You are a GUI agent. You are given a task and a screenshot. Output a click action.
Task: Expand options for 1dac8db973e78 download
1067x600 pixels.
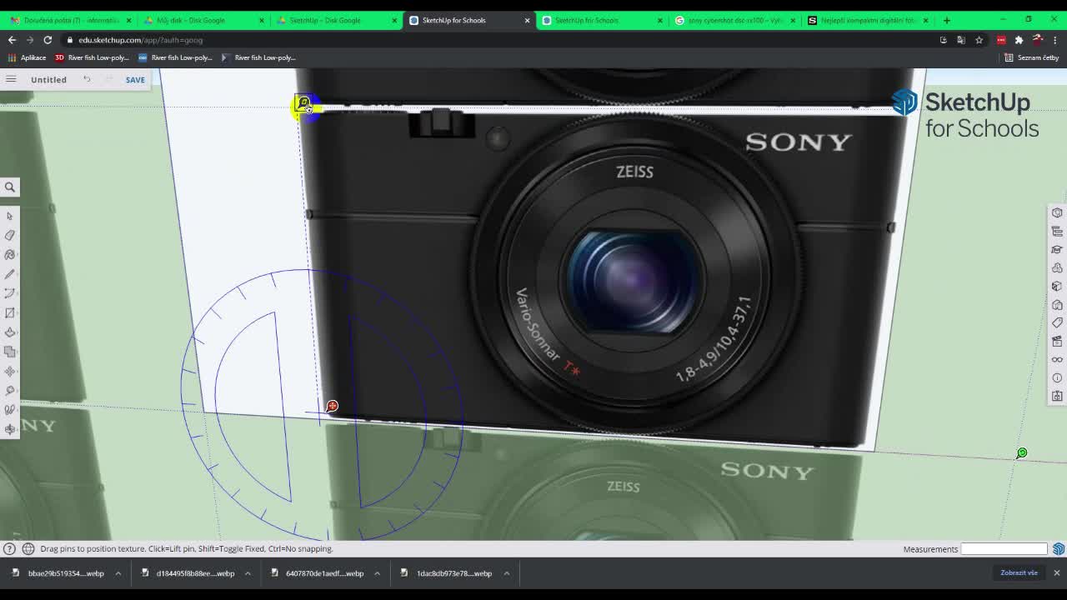[506, 573]
